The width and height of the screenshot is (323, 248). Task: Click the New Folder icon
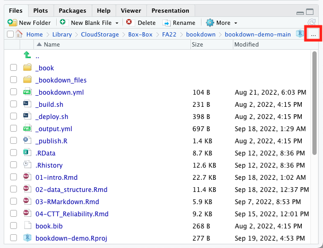[x=12, y=23]
